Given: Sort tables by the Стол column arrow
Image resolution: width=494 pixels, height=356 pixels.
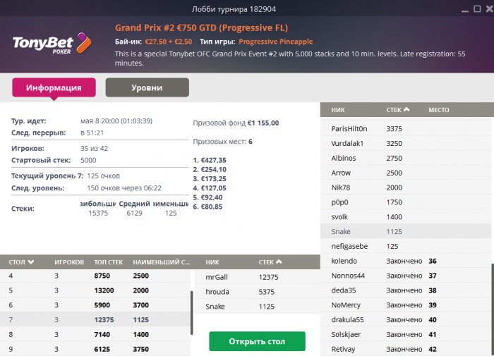Looking at the screenshot, I should [x=31, y=262].
